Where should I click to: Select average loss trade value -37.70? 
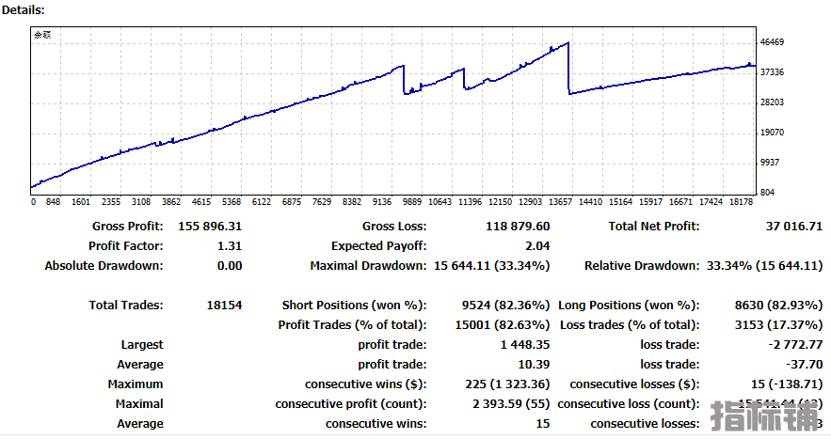pyautogui.click(x=804, y=365)
